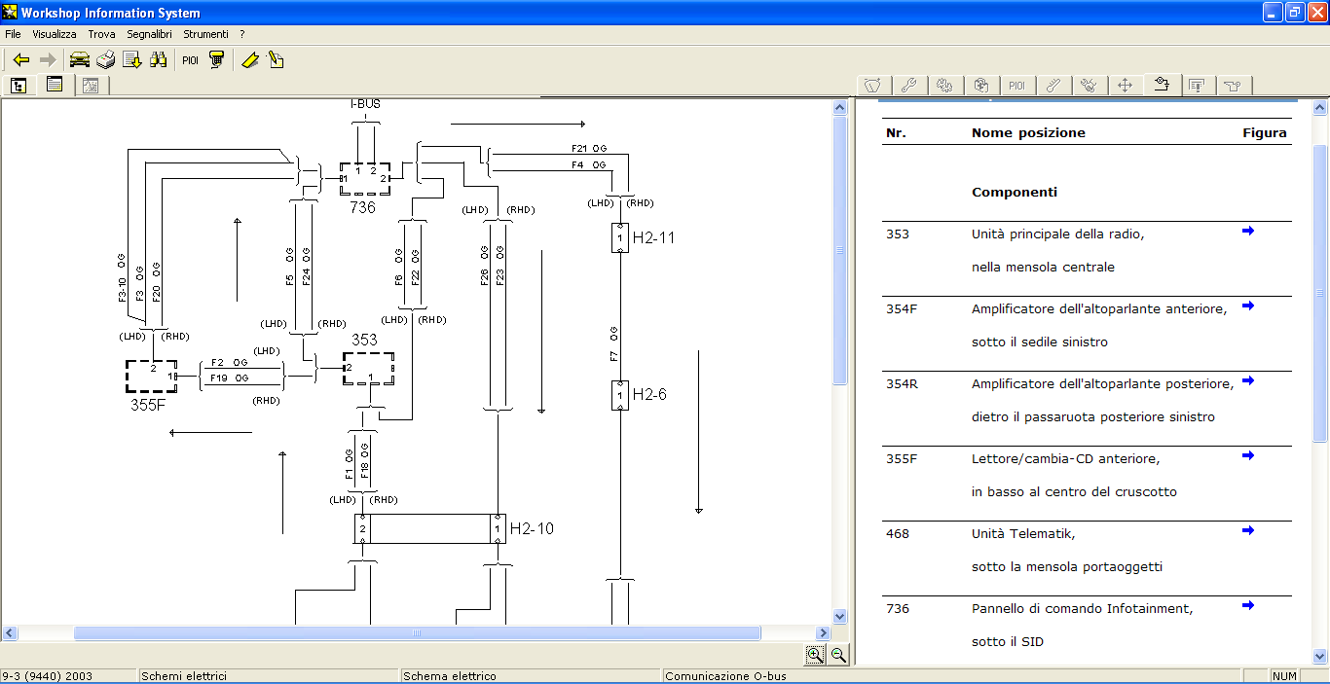Screen dimensions: 1330x684
Task: Click diagram vertical scrollbar up arrow
Action: [x=840, y=108]
